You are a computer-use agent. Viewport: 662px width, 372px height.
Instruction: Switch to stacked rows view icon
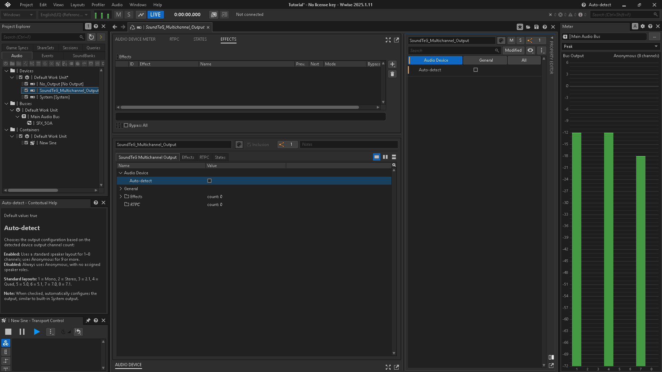pos(394,157)
